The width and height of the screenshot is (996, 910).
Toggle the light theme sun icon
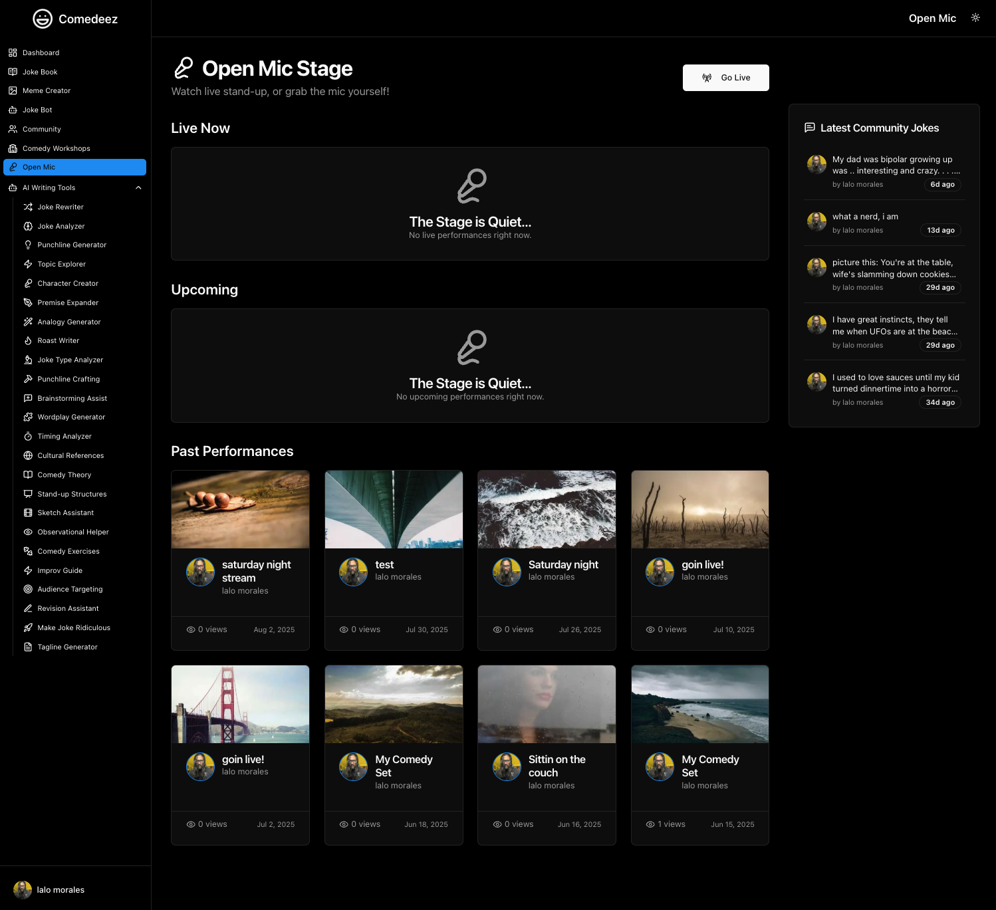point(975,18)
